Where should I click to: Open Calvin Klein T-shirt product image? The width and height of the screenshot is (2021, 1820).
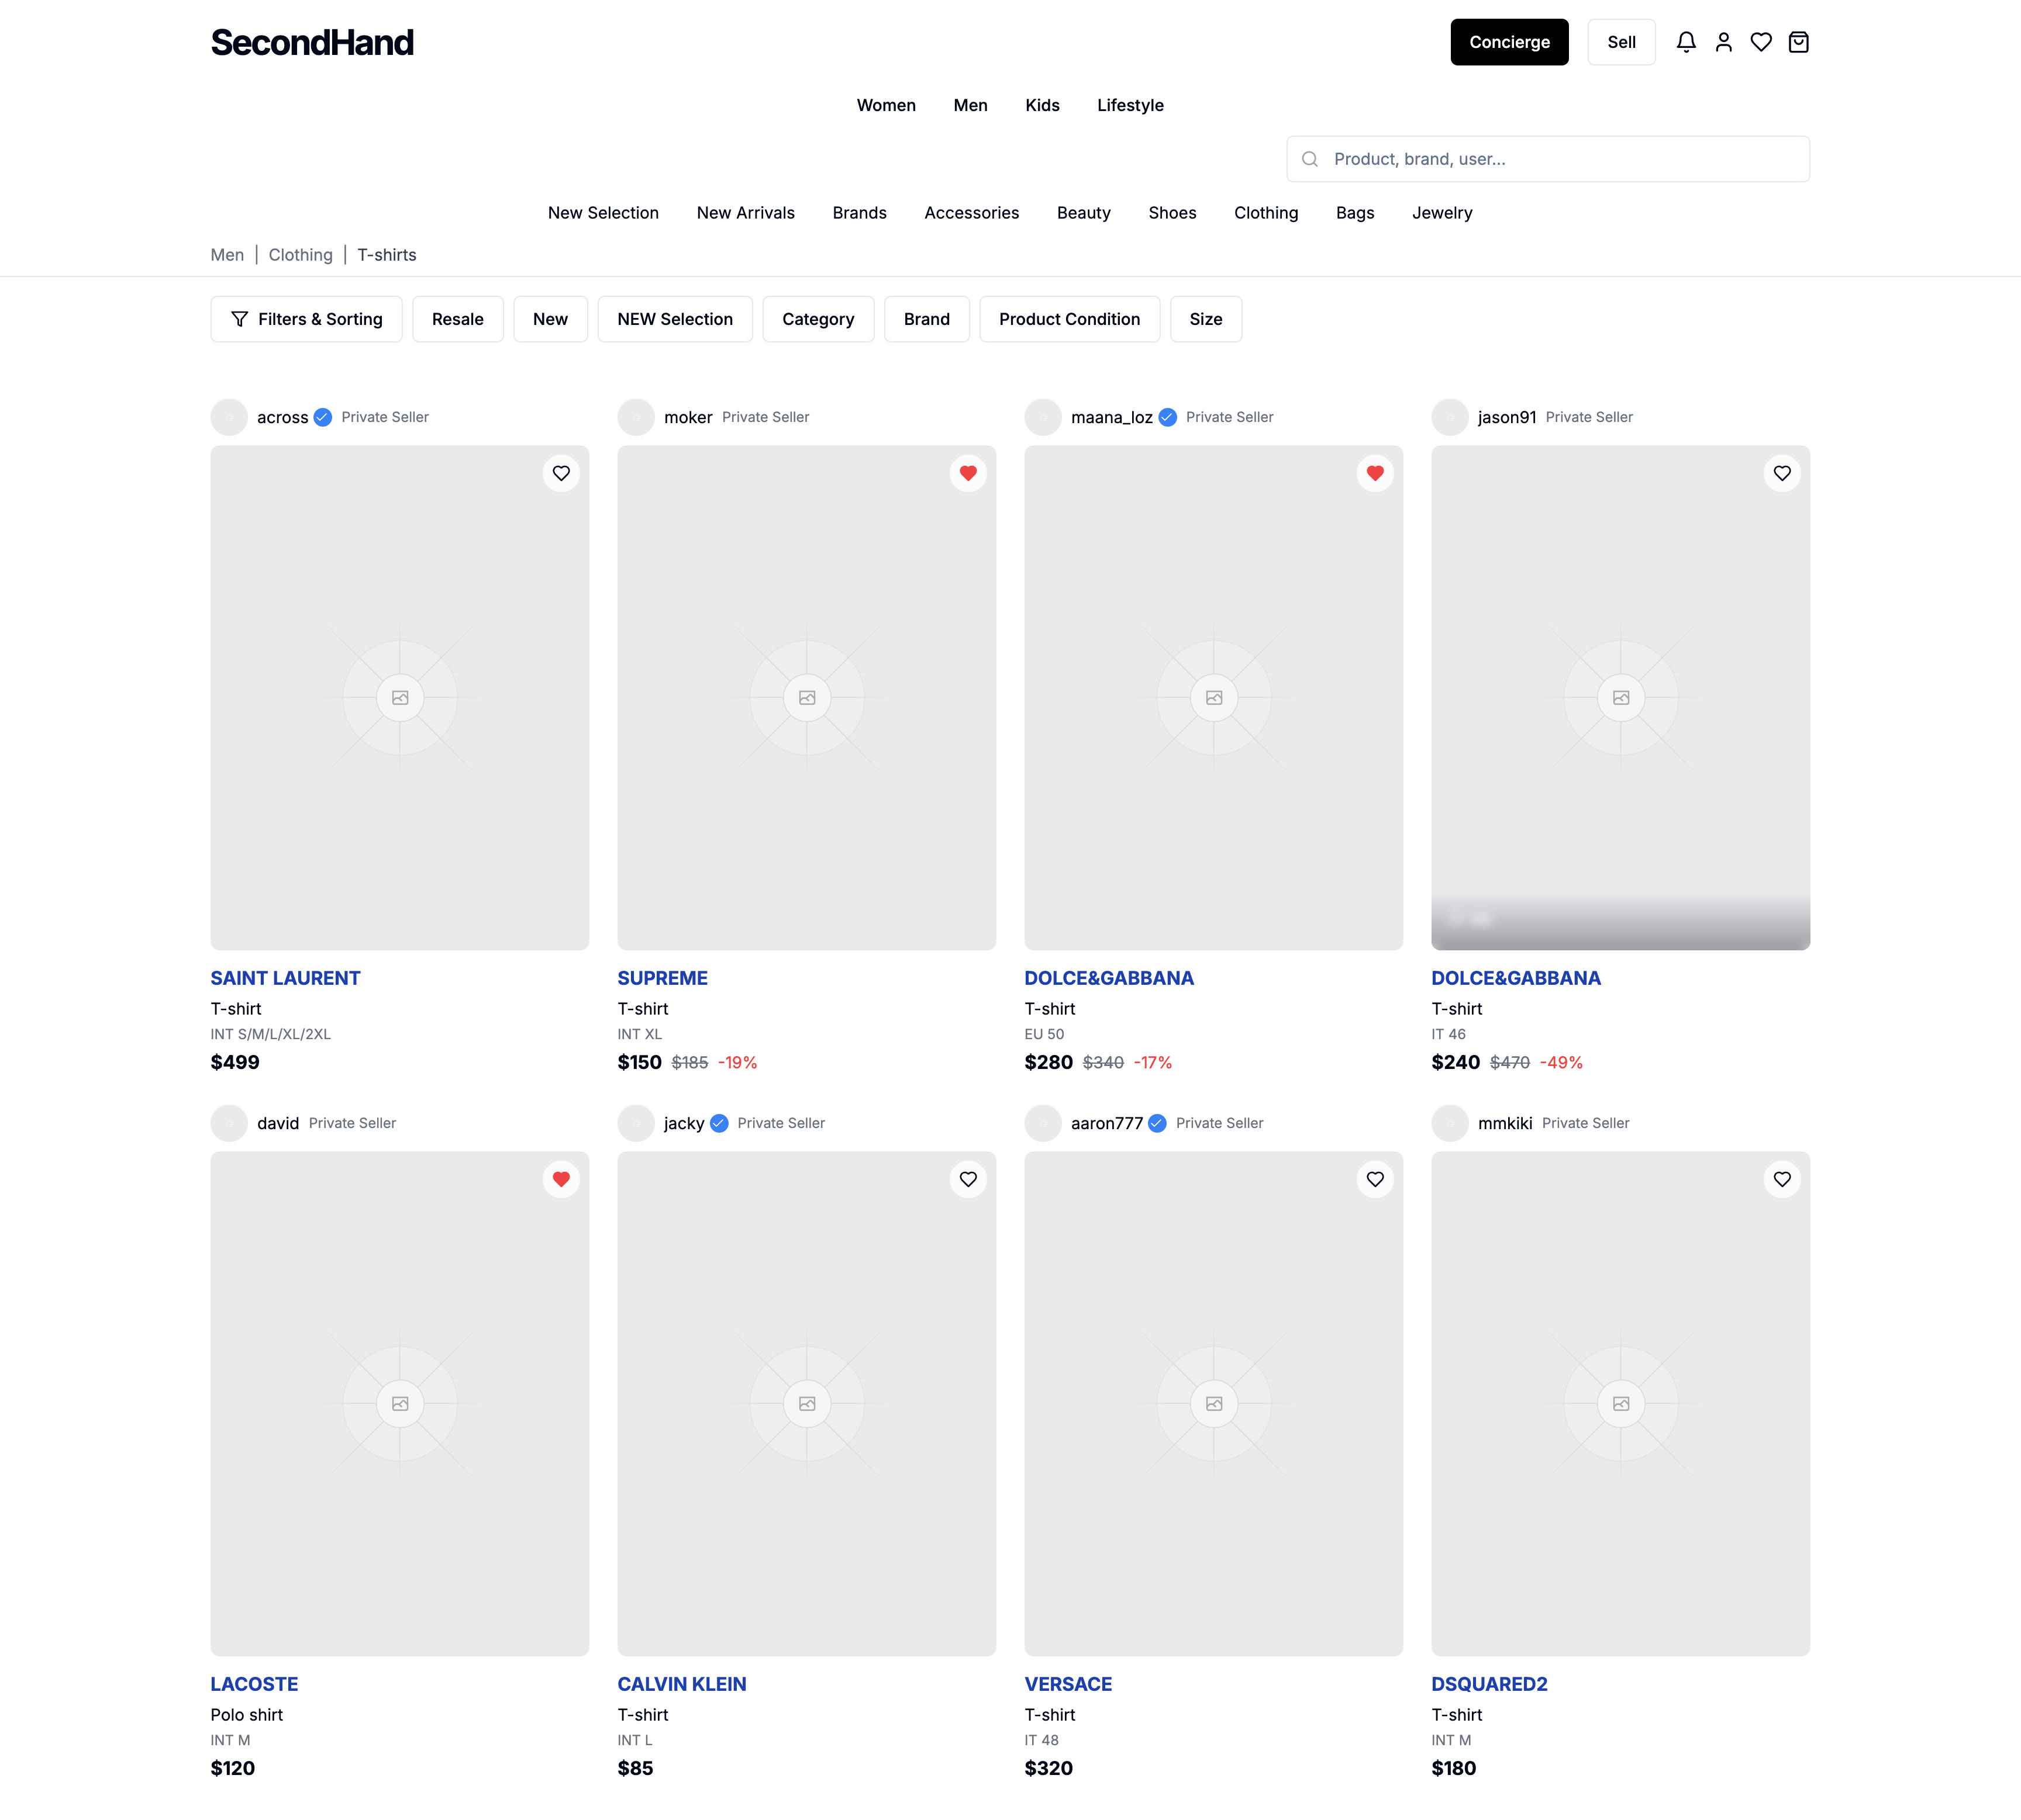coord(806,1403)
